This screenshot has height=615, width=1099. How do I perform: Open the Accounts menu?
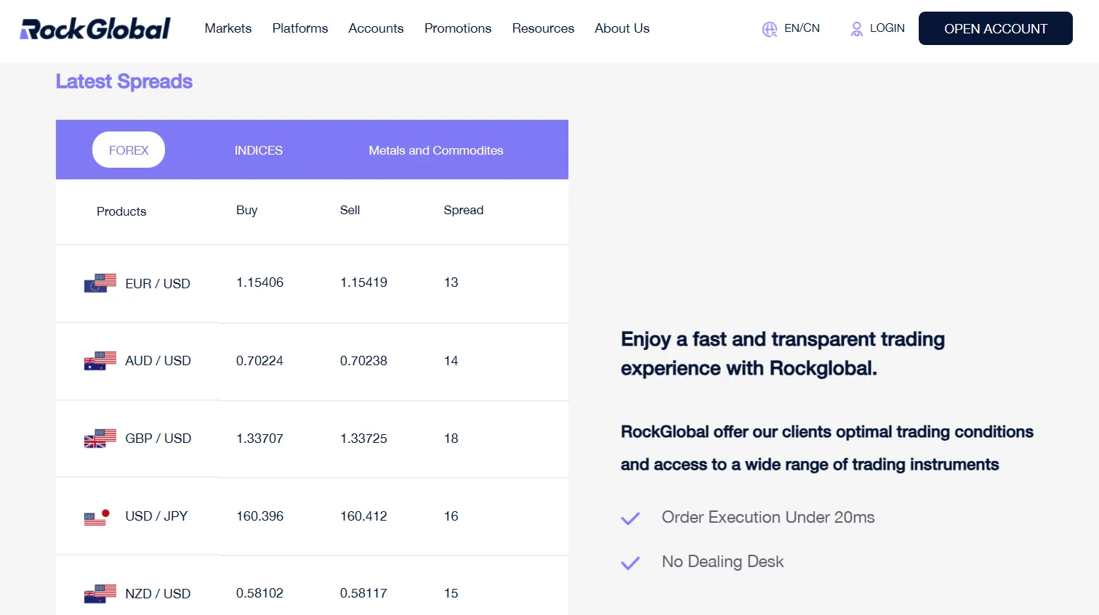(x=376, y=28)
